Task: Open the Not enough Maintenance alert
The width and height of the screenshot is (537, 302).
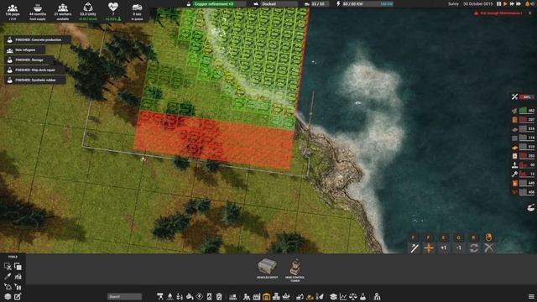Action: [499, 13]
